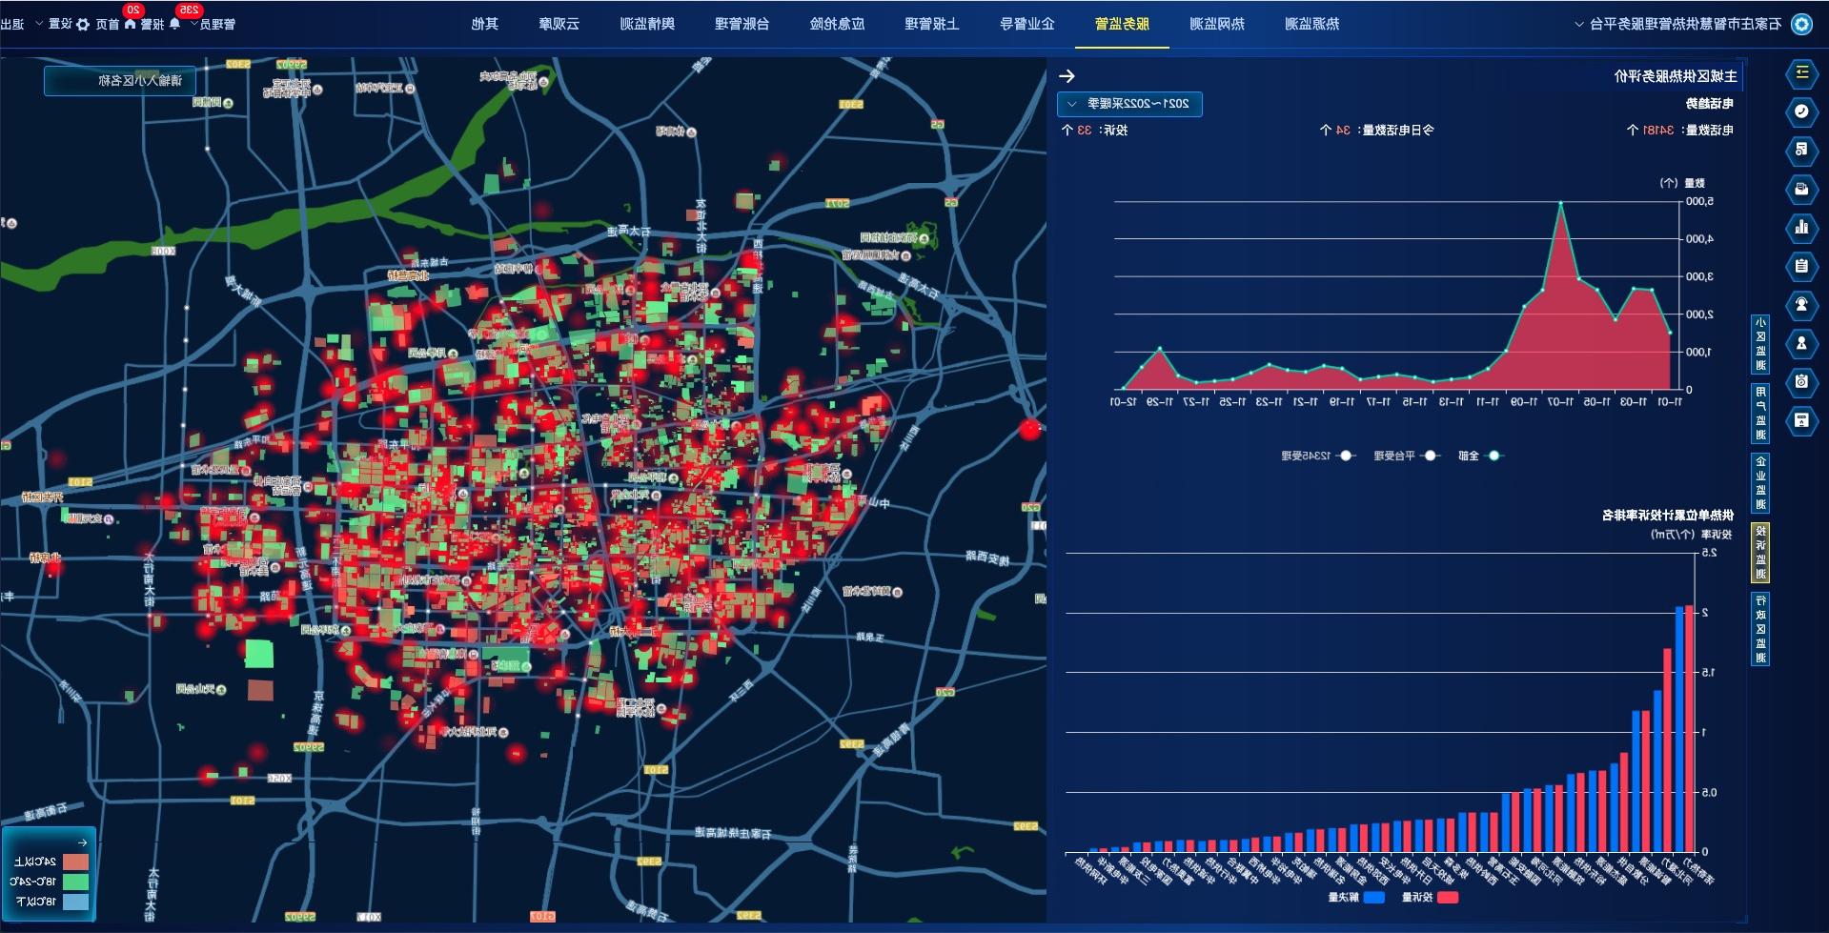Select the 用户监测 vertical tab
Screen dimensions: 1829x933
point(1760,414)
